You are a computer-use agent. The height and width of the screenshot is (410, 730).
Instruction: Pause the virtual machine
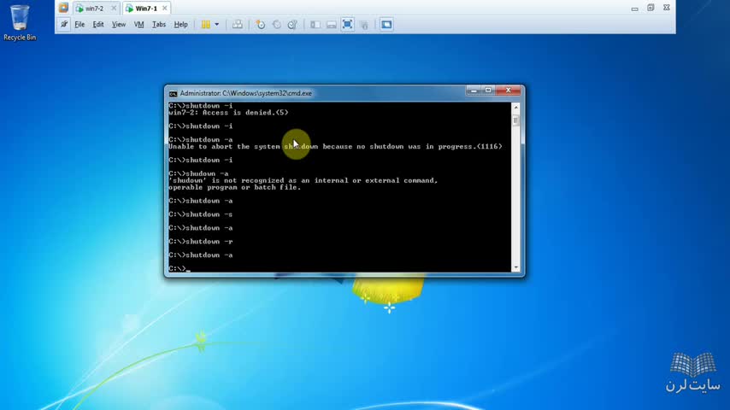pyautogui.click(x=205, y=25)
